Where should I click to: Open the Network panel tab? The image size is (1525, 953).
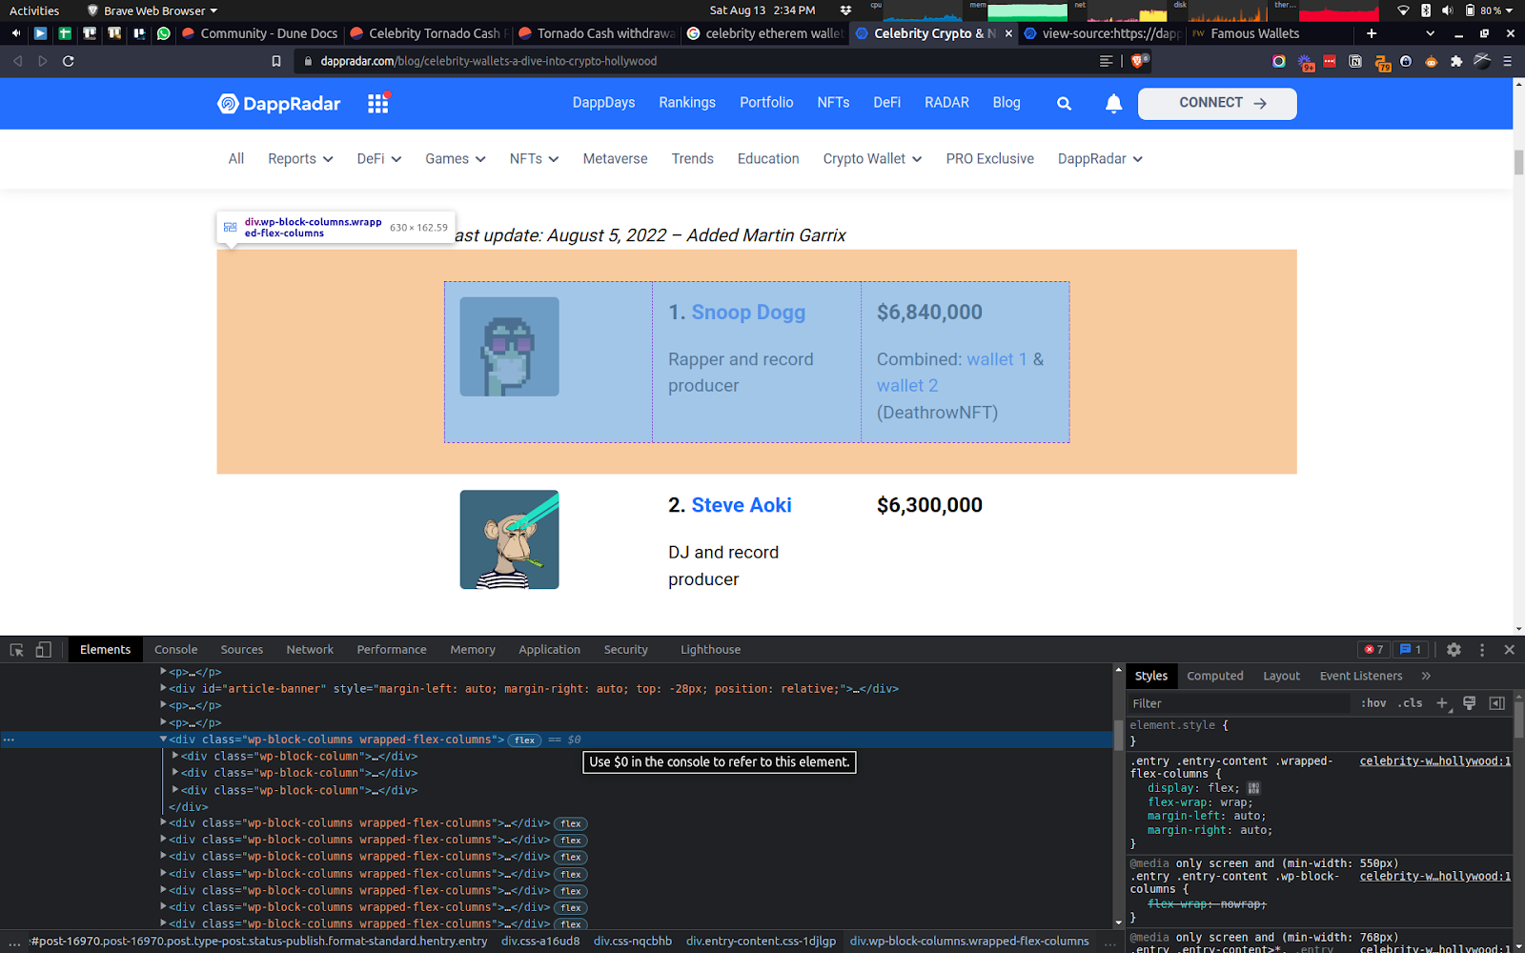pos(310,650)
